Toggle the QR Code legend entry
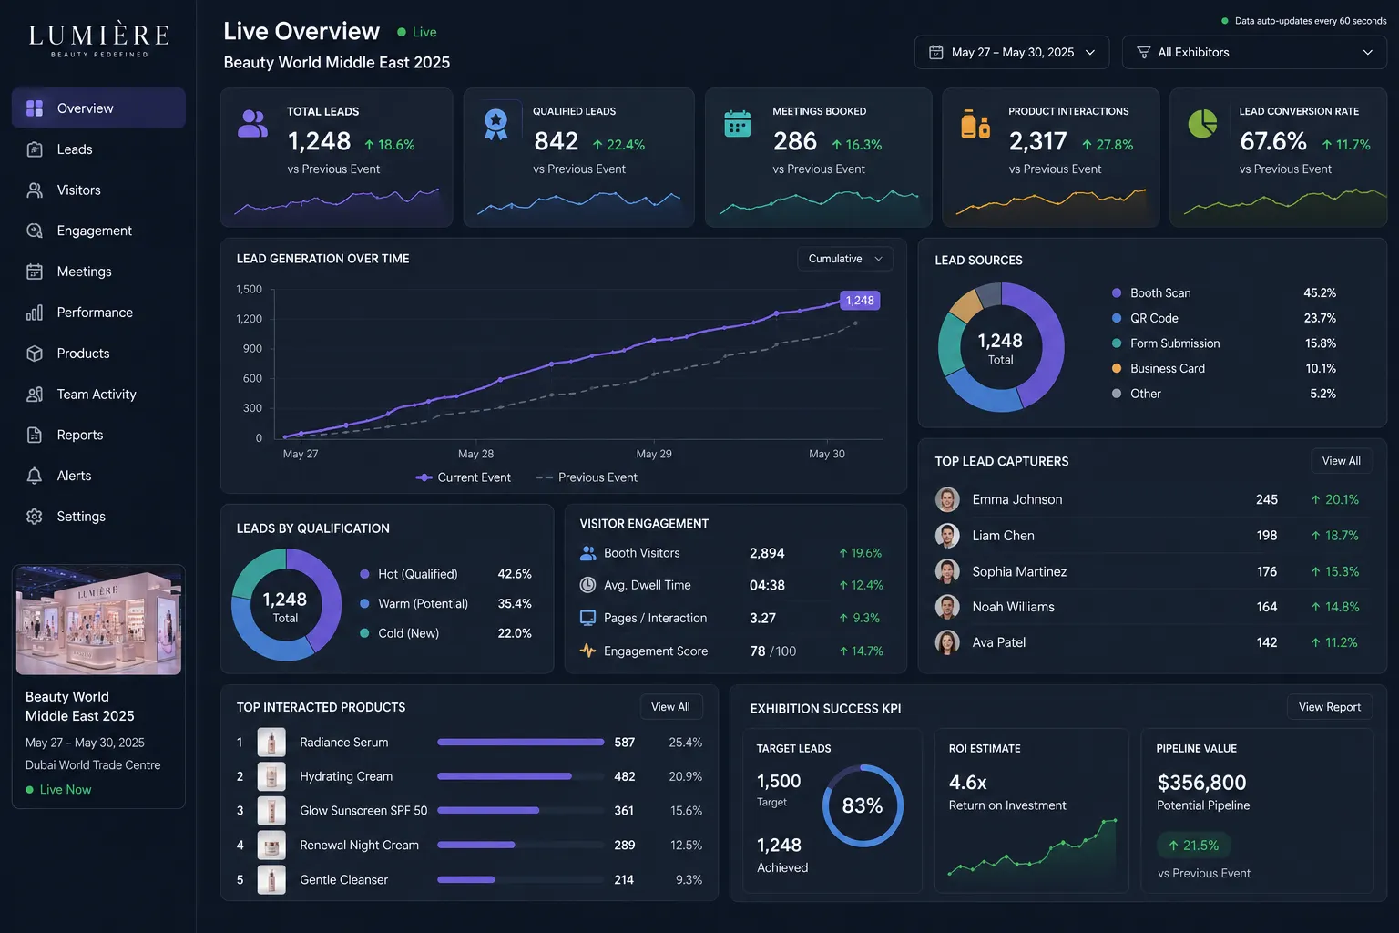The height and width of the screenshot is (933, 1399). (1145, 318)
